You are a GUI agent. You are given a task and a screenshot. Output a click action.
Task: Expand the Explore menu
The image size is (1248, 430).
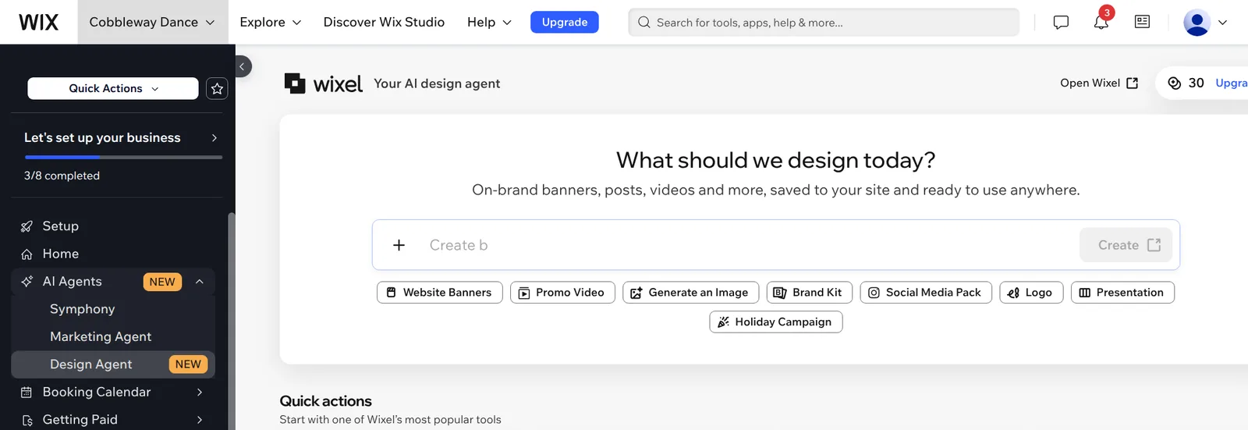pyautogui.click(x=270, y=22)
